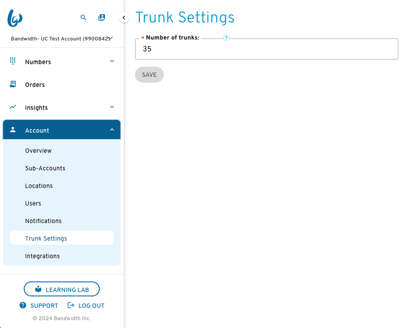Image resolution: width=402 pixels, height=328 pixels.
Task: Click the SUPPORT link
Action: [x=39, y=306]
